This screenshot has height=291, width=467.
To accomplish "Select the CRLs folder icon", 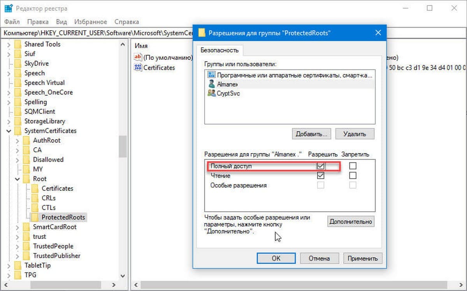I will click(x=35, y=198).
